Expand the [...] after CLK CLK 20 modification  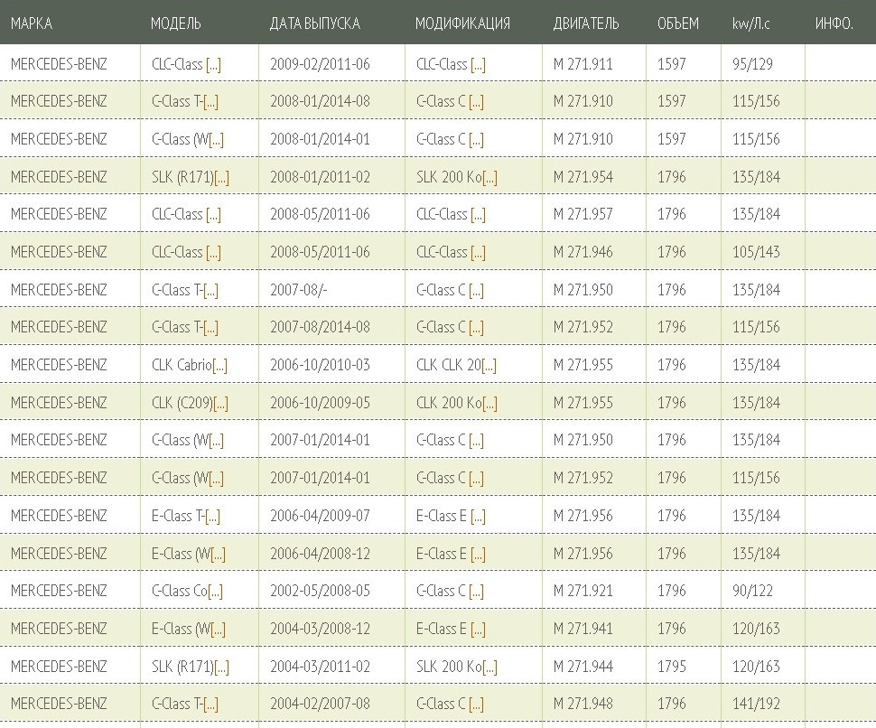pyautogui.click(x=489, y=366)
